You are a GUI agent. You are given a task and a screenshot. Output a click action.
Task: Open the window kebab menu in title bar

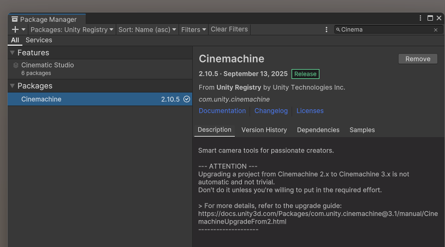[421, 18]
